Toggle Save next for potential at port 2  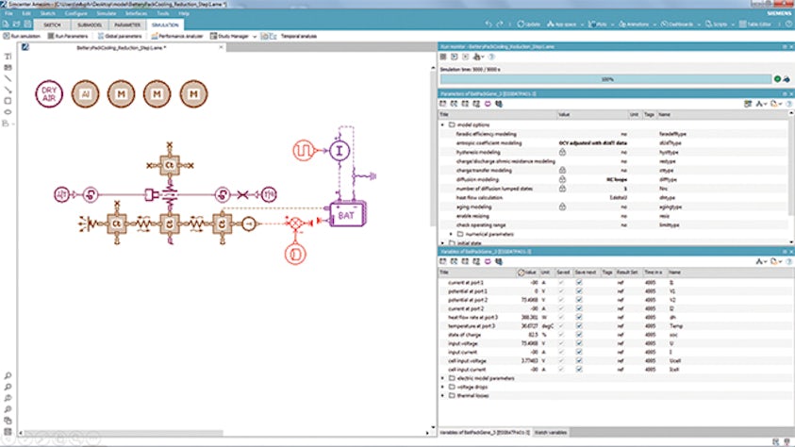pos(579,300)
